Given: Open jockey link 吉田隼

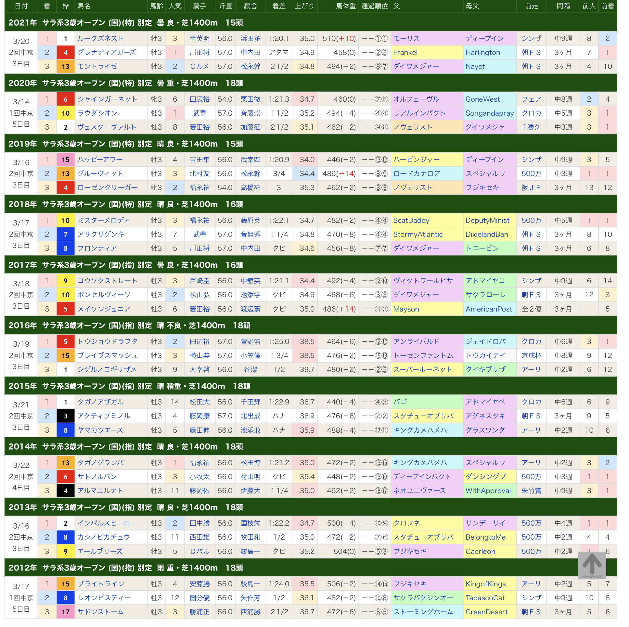Looking at the screenshot, I should 199,160.
